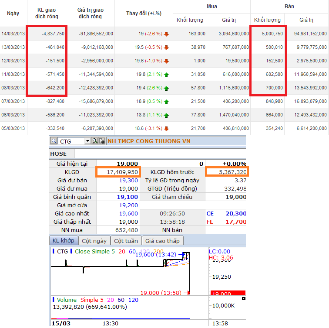
Task: Click the KL giao dịch ròng column header
Action: pos(47,13)
